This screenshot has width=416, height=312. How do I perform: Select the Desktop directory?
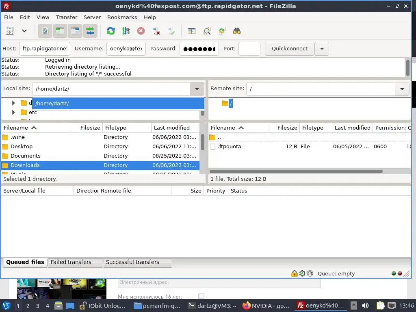[100, 146]
